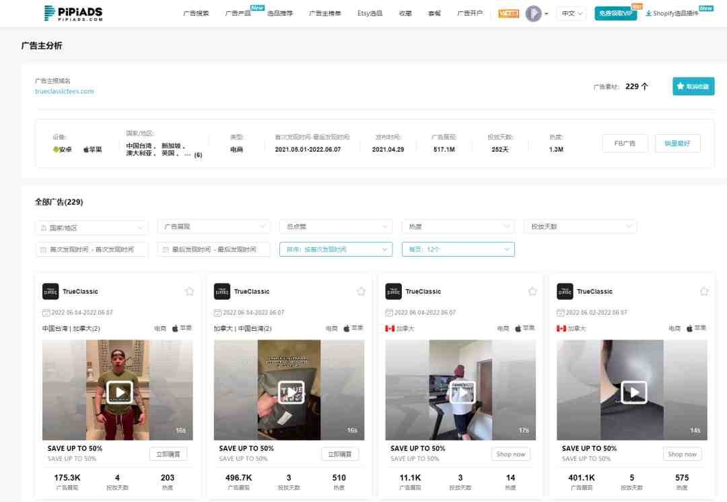Image resolution: width=727 pixels, height=502 pixels.
Task: Click TrueClassic brand logo on third card
Action: point(393,291)
